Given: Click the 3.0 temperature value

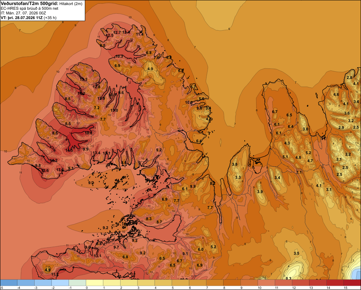Looking at the screenshot, I should click(x=305, y=129).
